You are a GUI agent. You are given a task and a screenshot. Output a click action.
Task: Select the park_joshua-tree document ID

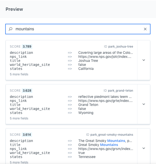point(120,47)
